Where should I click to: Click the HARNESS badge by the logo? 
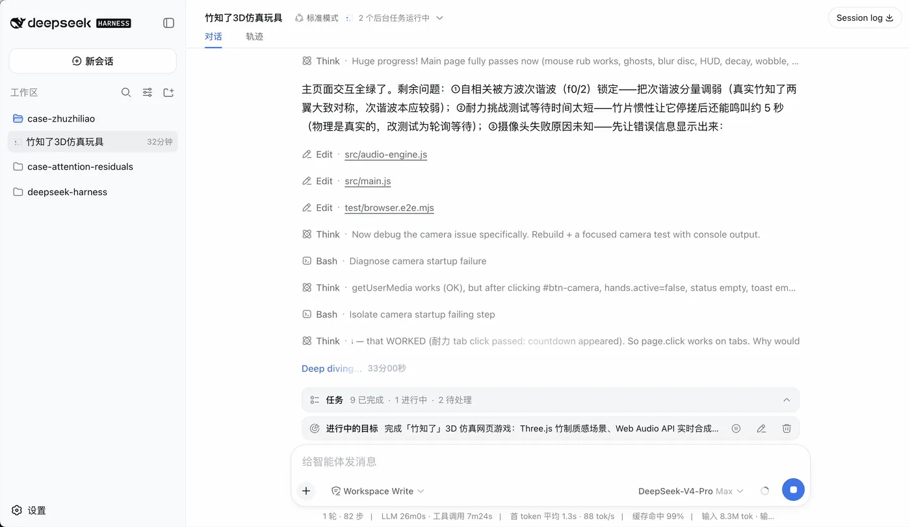pos(114,23)
